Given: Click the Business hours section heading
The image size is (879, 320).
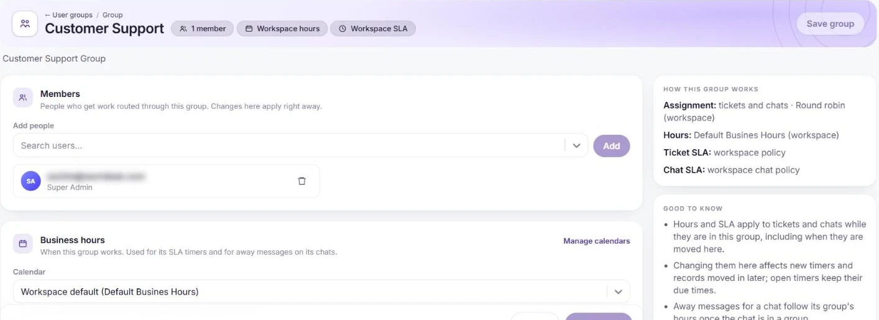Looking at the screenshot, I should pos(73,240).
